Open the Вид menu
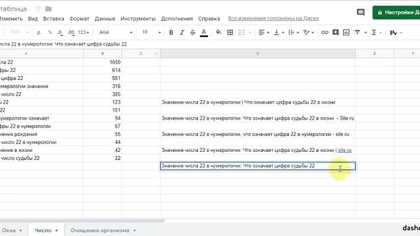 33,19
